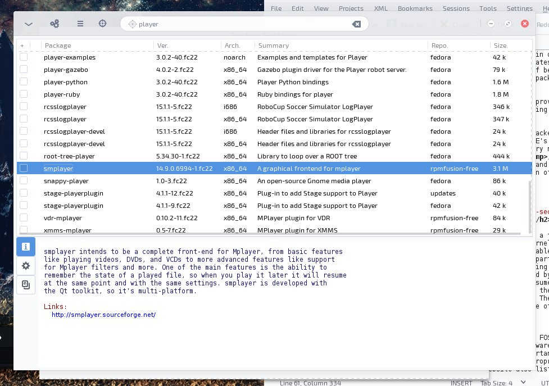Sort by the Arch. column header
The image size is (549, 386).
(x=232, y=46)
